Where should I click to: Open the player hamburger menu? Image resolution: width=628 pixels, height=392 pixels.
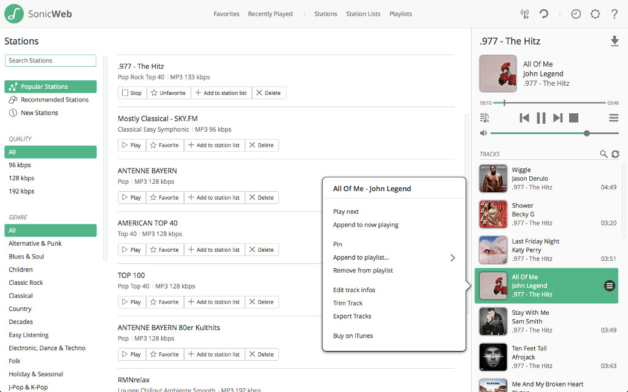(x=613, y=118)
